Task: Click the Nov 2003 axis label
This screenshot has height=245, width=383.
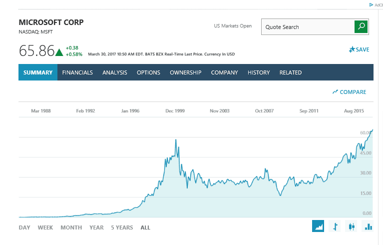Action: (x=220, y=111)
